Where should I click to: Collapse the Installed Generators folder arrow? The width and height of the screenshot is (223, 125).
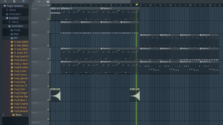[x=28, y=26]
